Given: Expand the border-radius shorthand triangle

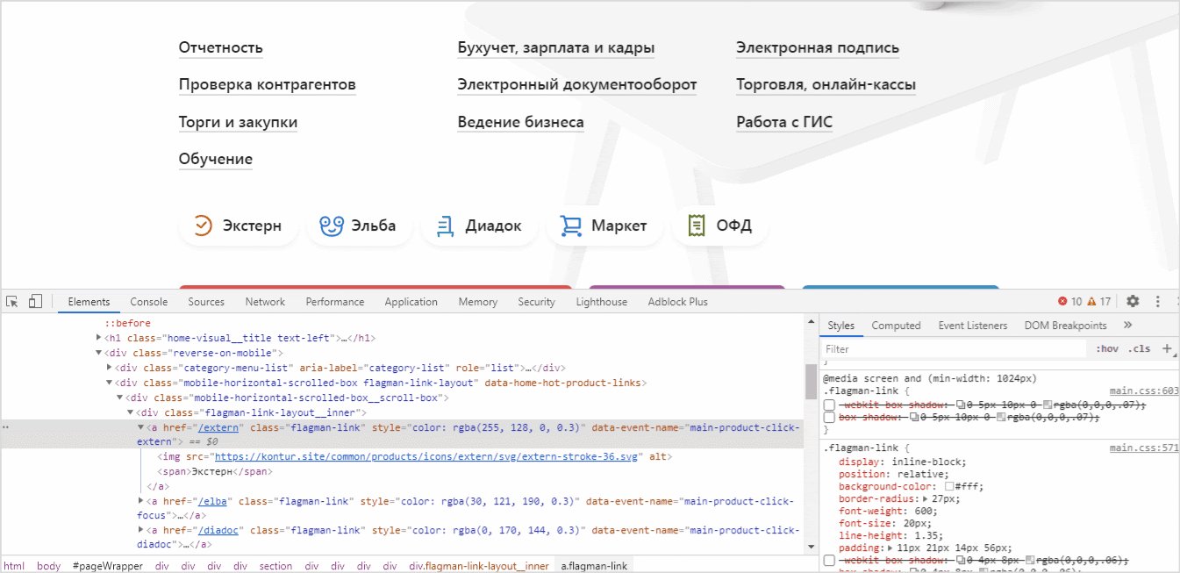Looking at the screenshot, I should [x=926, y=498].
